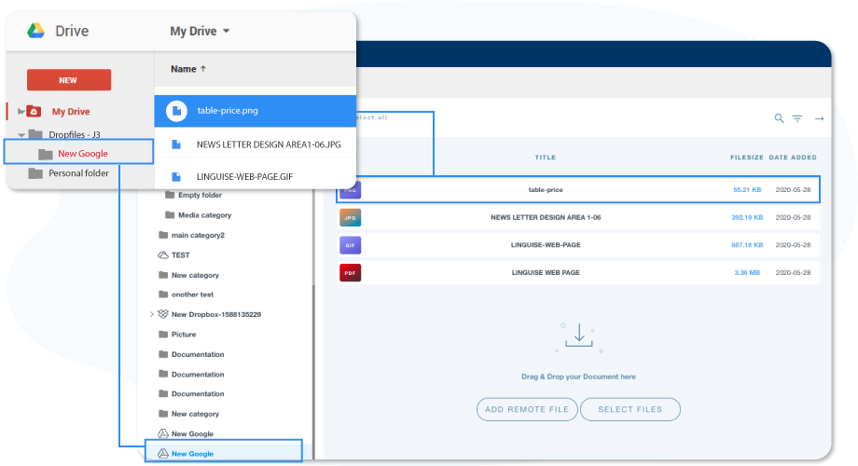Sort files by TITLE column
This screenshot has height=466, width=858.
point(545,158)
